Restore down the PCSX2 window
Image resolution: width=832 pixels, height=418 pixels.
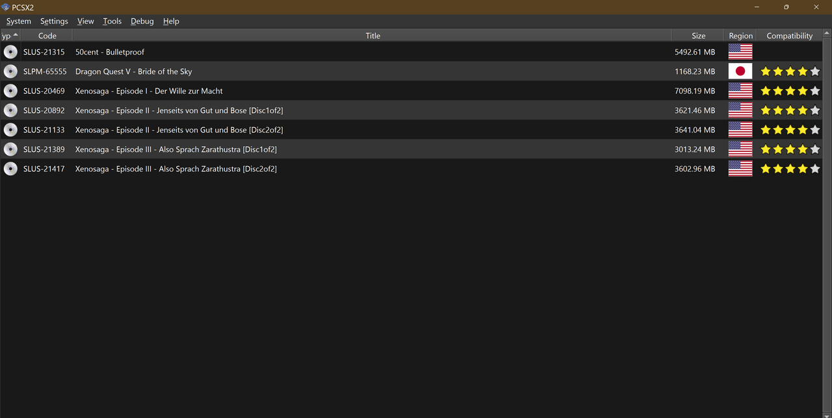pyautogui.click(x=786, y=7)
